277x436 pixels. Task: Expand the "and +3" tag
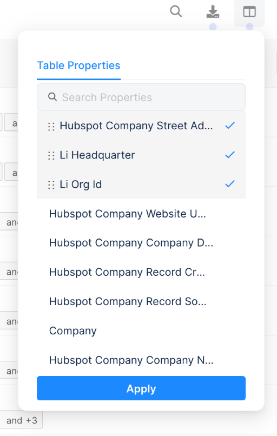21,420
